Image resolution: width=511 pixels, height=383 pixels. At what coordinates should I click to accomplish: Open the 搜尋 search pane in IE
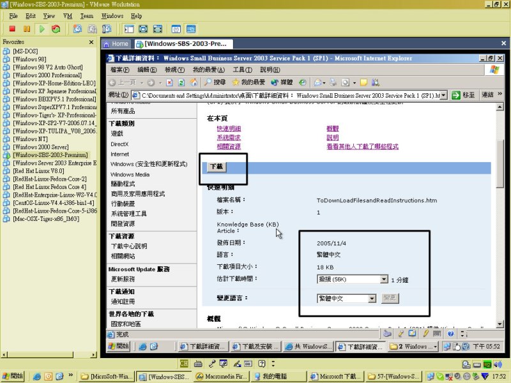point(215,82)
